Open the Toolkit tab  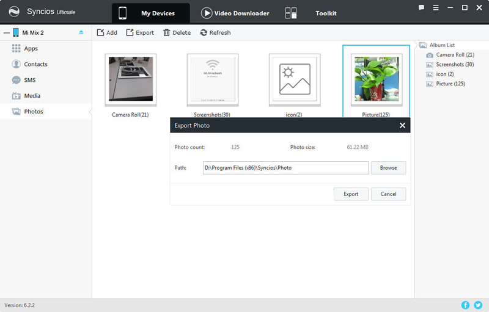[311, 13]
